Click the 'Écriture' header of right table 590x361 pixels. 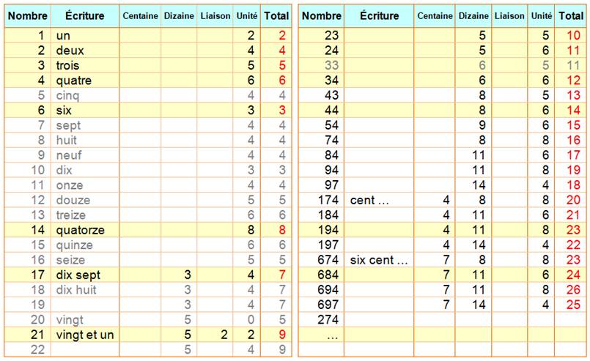pyautogui.click(x=380, y=15)
